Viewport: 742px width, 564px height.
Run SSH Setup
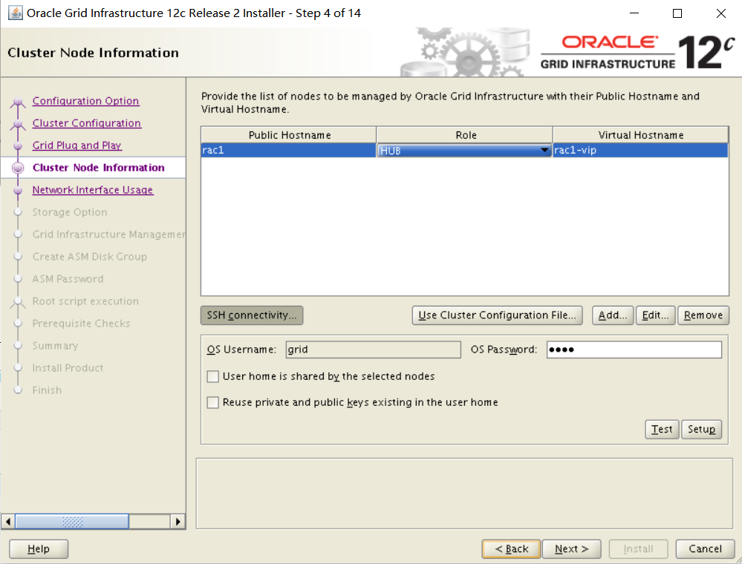pyautogui.click(x=701, y=429)
